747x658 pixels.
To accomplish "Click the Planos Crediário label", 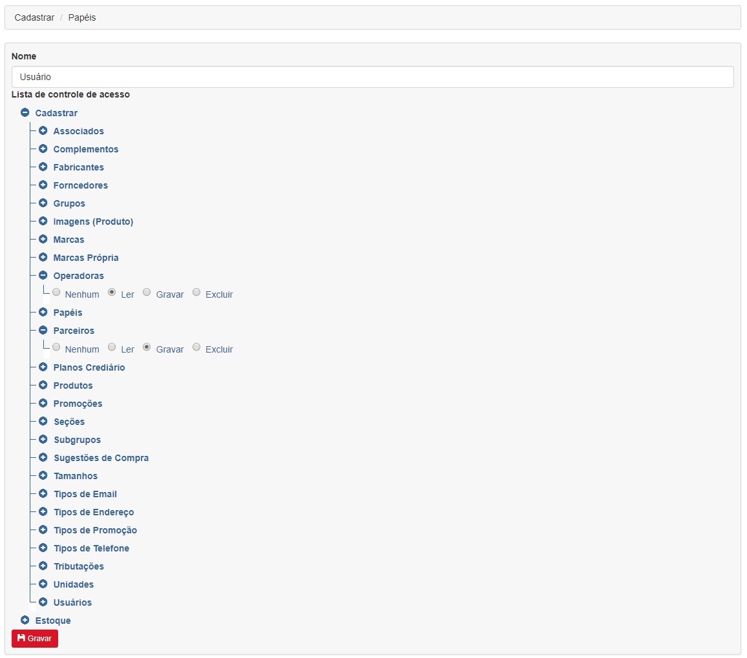I will coord(89,367).
